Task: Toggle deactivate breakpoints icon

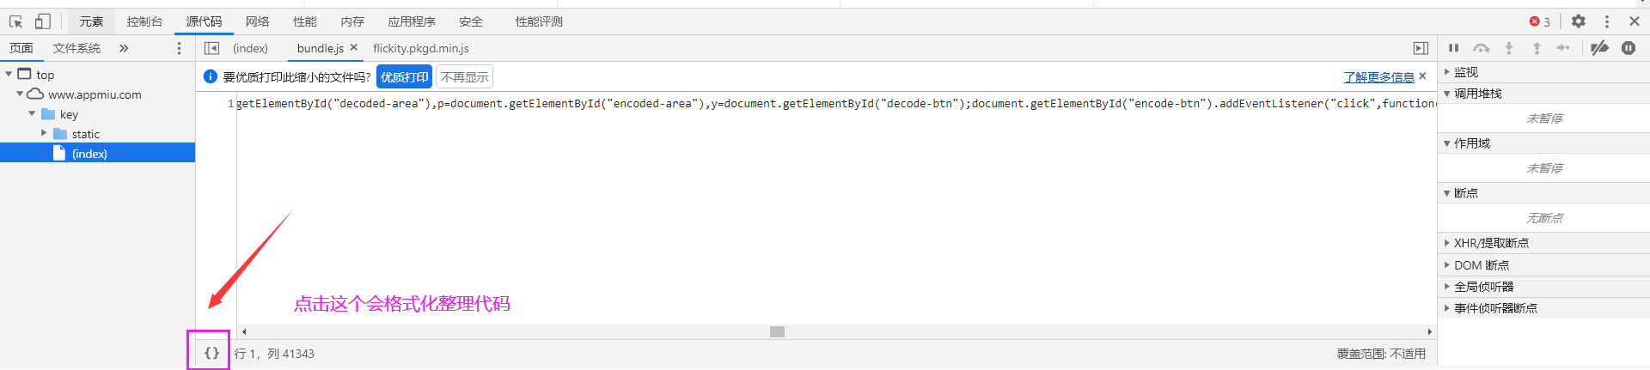Action: click(x=1599, y=48)
